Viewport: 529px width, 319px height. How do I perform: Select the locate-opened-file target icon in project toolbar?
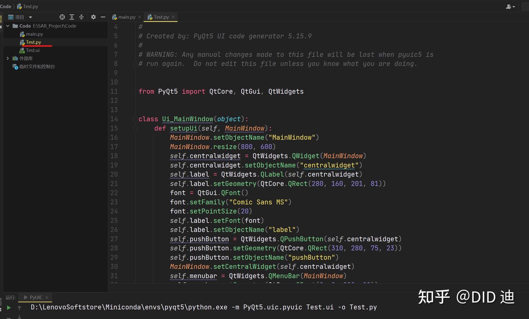click(x=62, y=17)
